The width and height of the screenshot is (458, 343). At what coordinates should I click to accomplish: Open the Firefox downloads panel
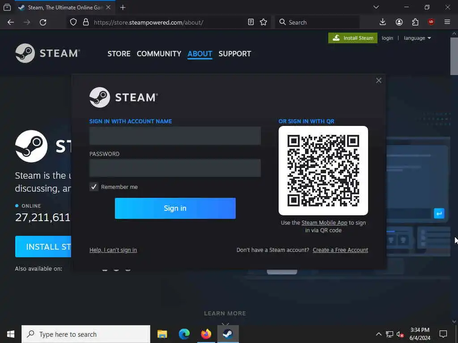(383, 22)
